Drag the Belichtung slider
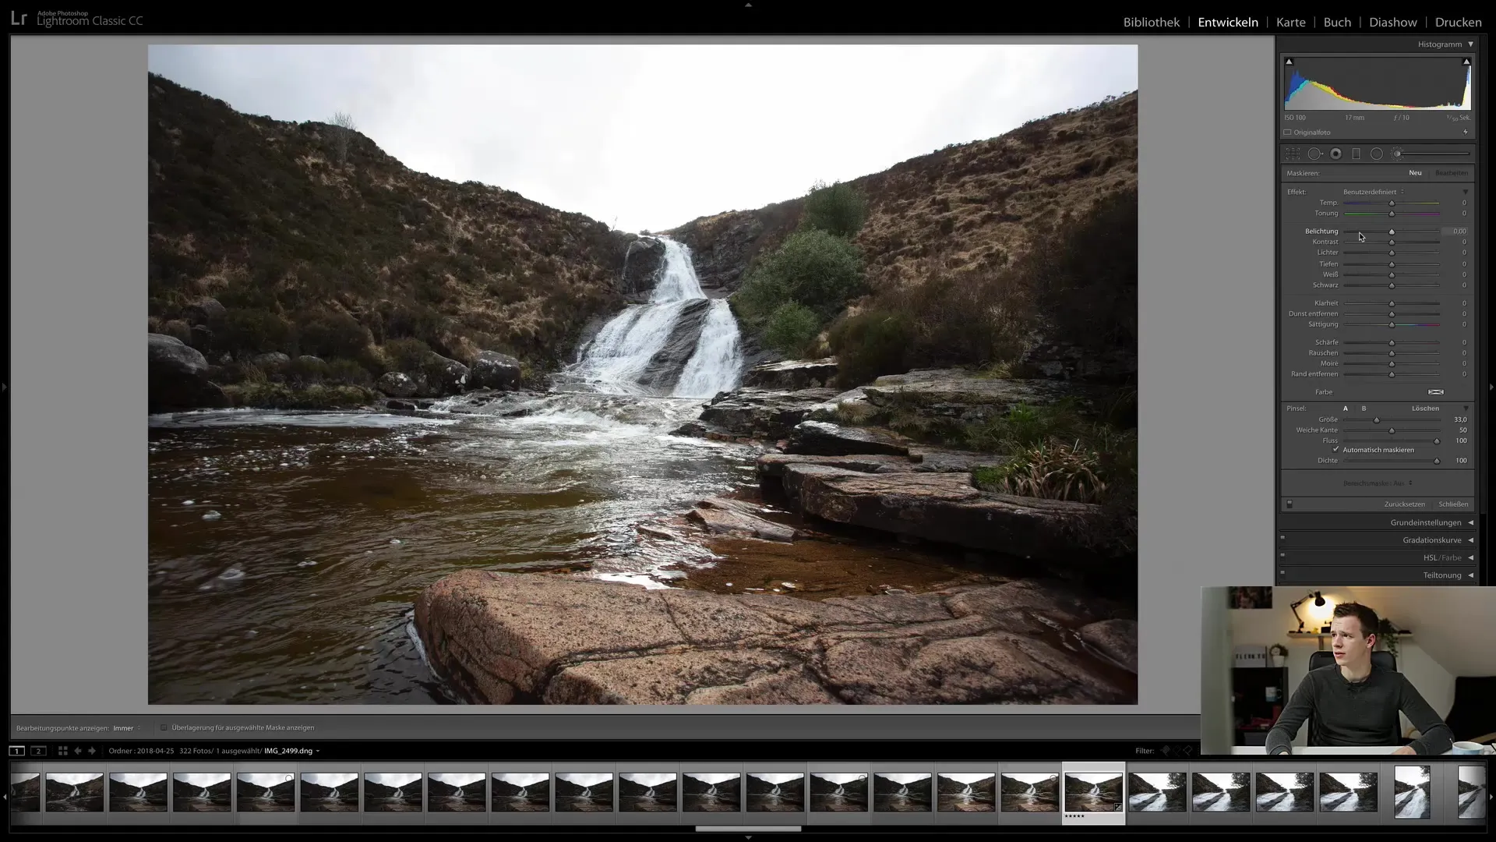Image resolution: width=1496 pixels, height=842 pixels. point(1391,230)
